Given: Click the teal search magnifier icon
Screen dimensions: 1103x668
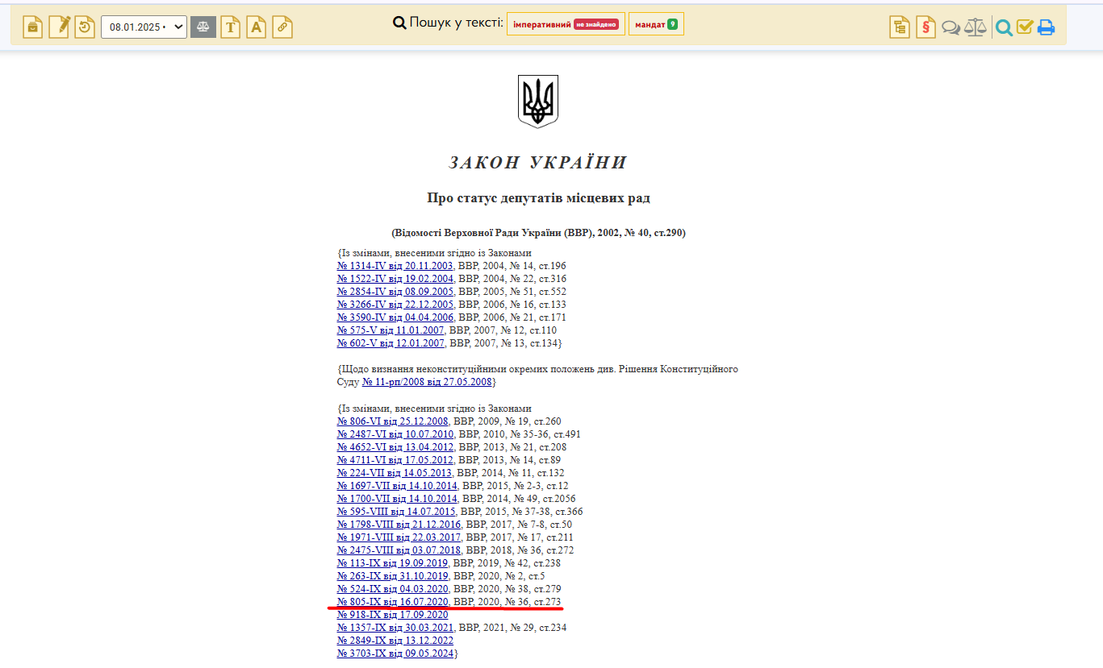Looking at the screenshot, I should (x=1004, y=27).
